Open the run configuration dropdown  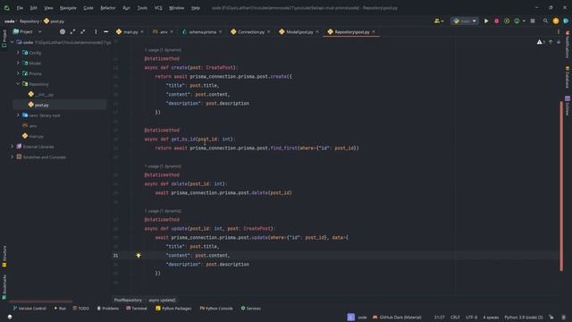(465, 21)
